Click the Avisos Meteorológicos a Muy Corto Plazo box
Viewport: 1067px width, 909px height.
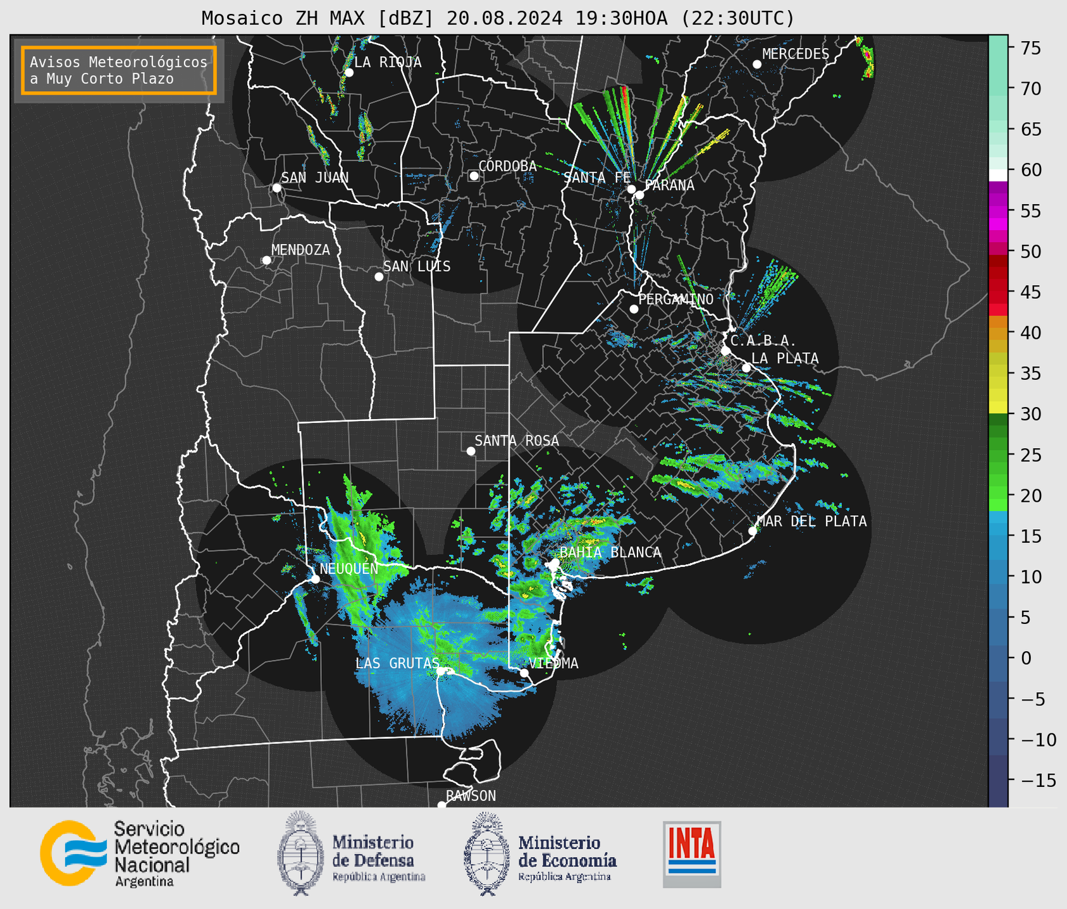[119, 70]
